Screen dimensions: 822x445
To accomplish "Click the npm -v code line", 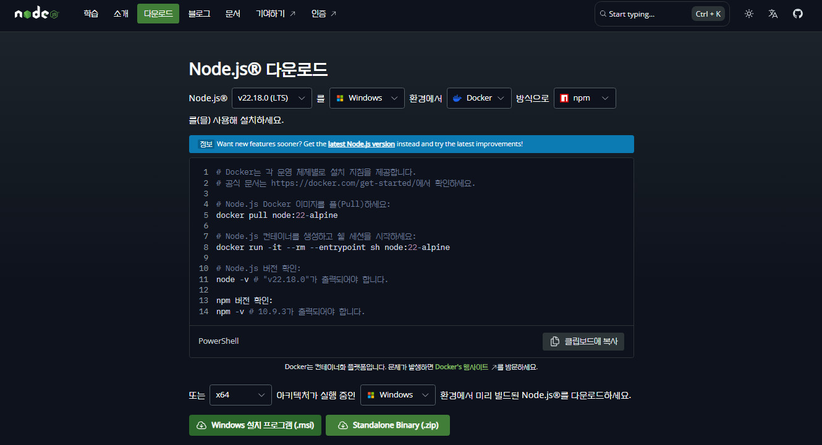I will pyautogui.click(x=290, y=312).
